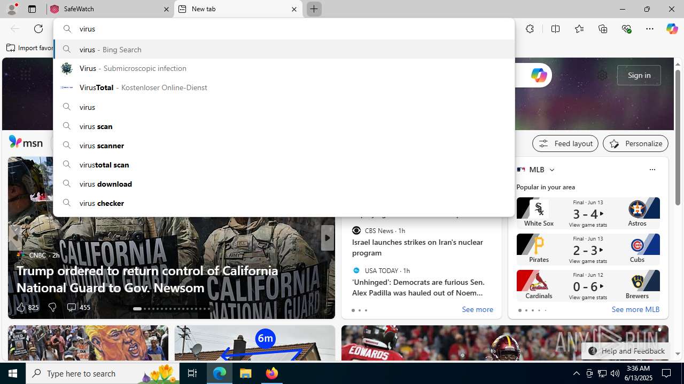Open the protest photo news thumbnail
684x384 pixels.
click(x=88, y=343)
